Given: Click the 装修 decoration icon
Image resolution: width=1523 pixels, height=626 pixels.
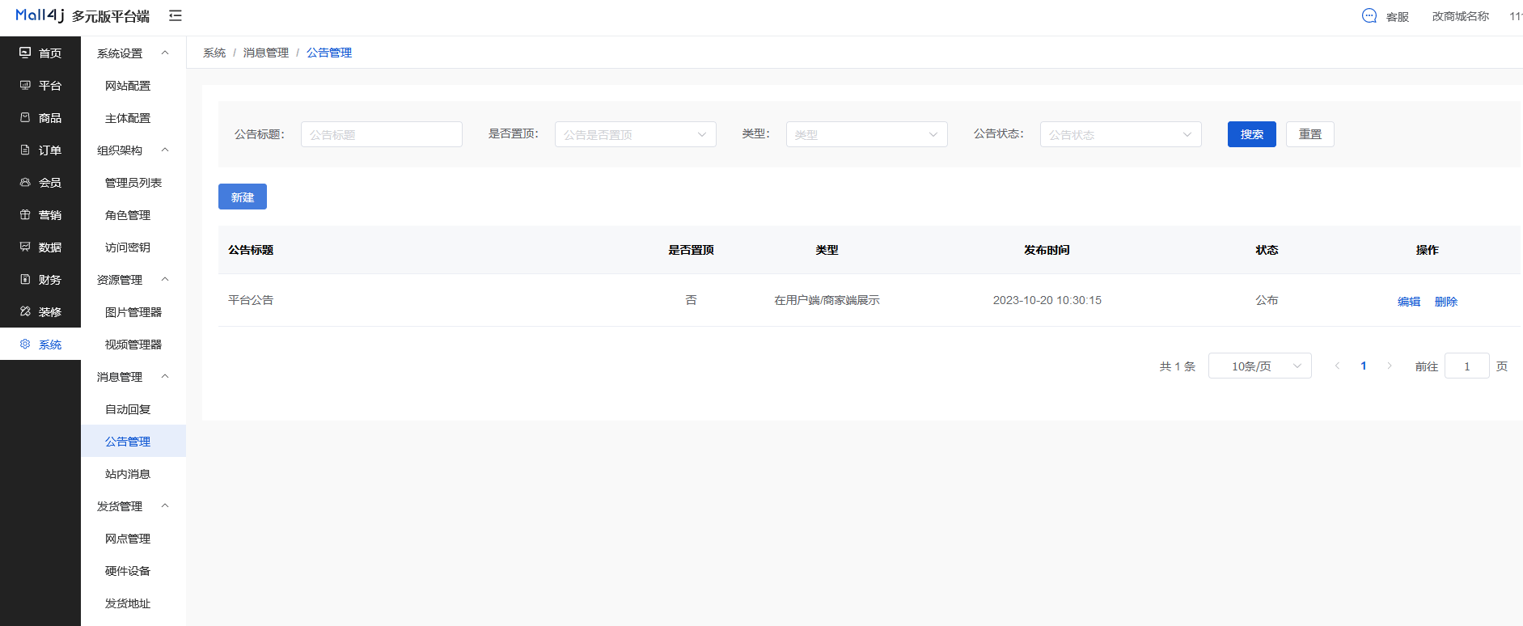Looking at the screenshot, I should [25, 311].
